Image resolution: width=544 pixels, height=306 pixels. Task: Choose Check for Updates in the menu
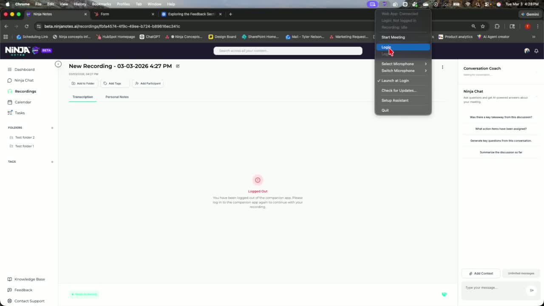point(403,91)
